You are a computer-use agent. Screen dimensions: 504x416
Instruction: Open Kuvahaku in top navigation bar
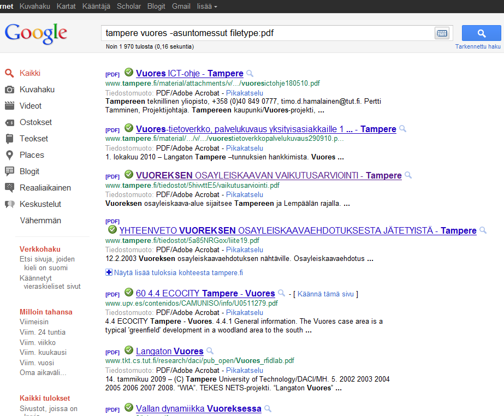[x=35, y=6]
